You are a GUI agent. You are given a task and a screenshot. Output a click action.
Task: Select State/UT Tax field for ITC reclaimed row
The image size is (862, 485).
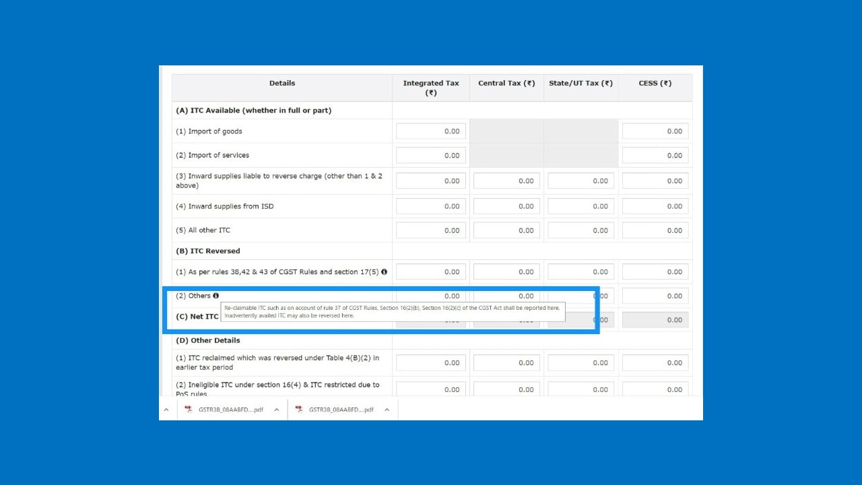click(581, 363)
